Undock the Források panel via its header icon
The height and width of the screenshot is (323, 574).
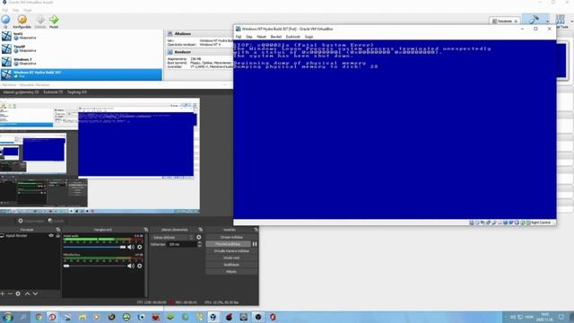57,230
